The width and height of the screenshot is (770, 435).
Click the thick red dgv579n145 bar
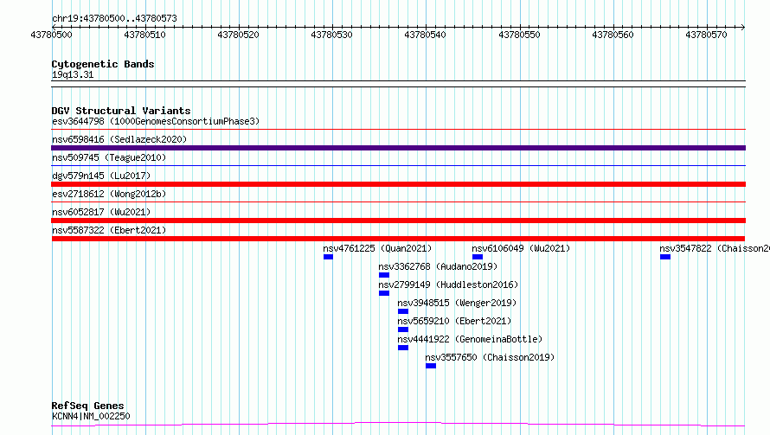click(398, 184)
